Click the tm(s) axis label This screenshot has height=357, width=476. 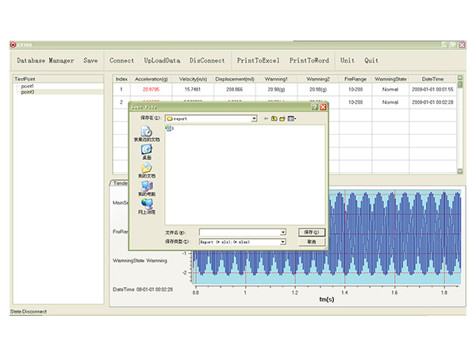[x=327, y=299]
